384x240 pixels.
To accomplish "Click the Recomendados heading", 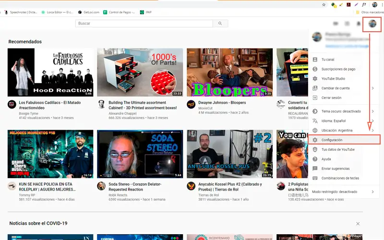I will [25, 42].
